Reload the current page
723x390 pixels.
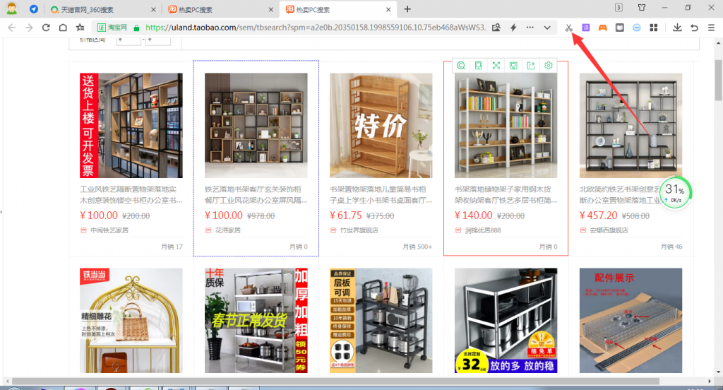tap(46, 28)
